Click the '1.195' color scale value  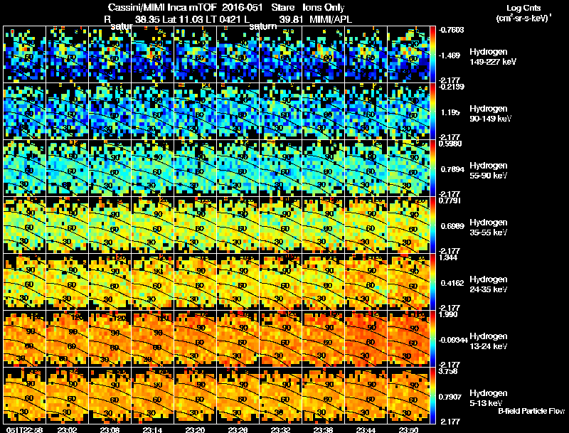click(450, 112)
